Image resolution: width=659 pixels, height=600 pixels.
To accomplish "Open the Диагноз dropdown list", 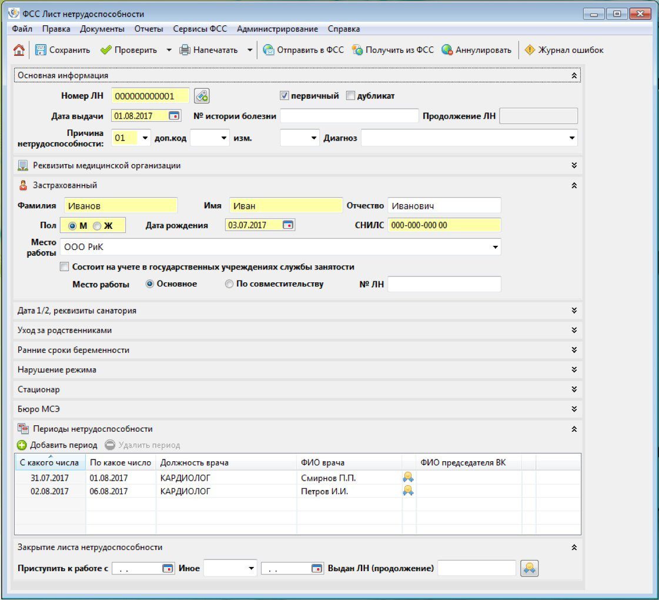I will click(572, 138).
